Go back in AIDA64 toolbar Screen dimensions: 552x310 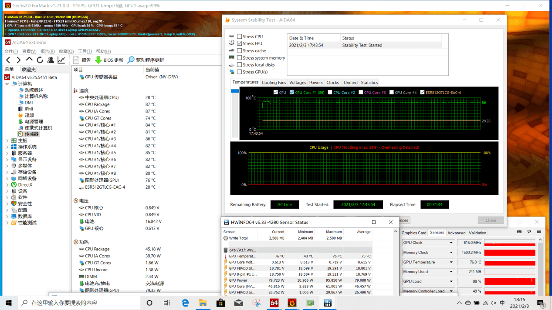(8, 60)
